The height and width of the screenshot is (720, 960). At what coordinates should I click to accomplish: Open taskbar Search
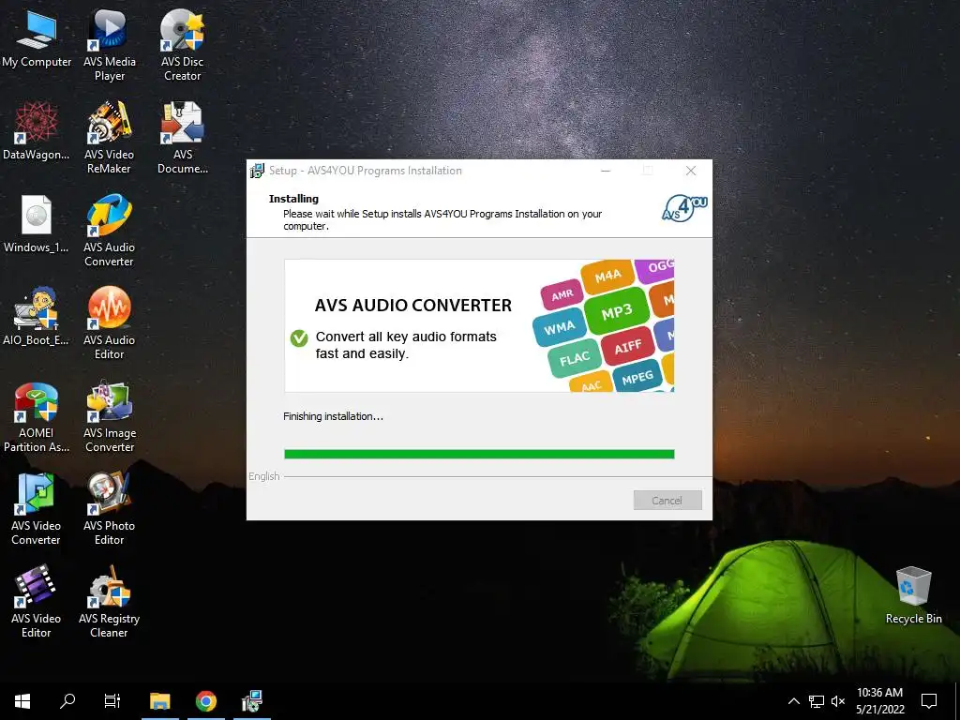coord(67,701)
